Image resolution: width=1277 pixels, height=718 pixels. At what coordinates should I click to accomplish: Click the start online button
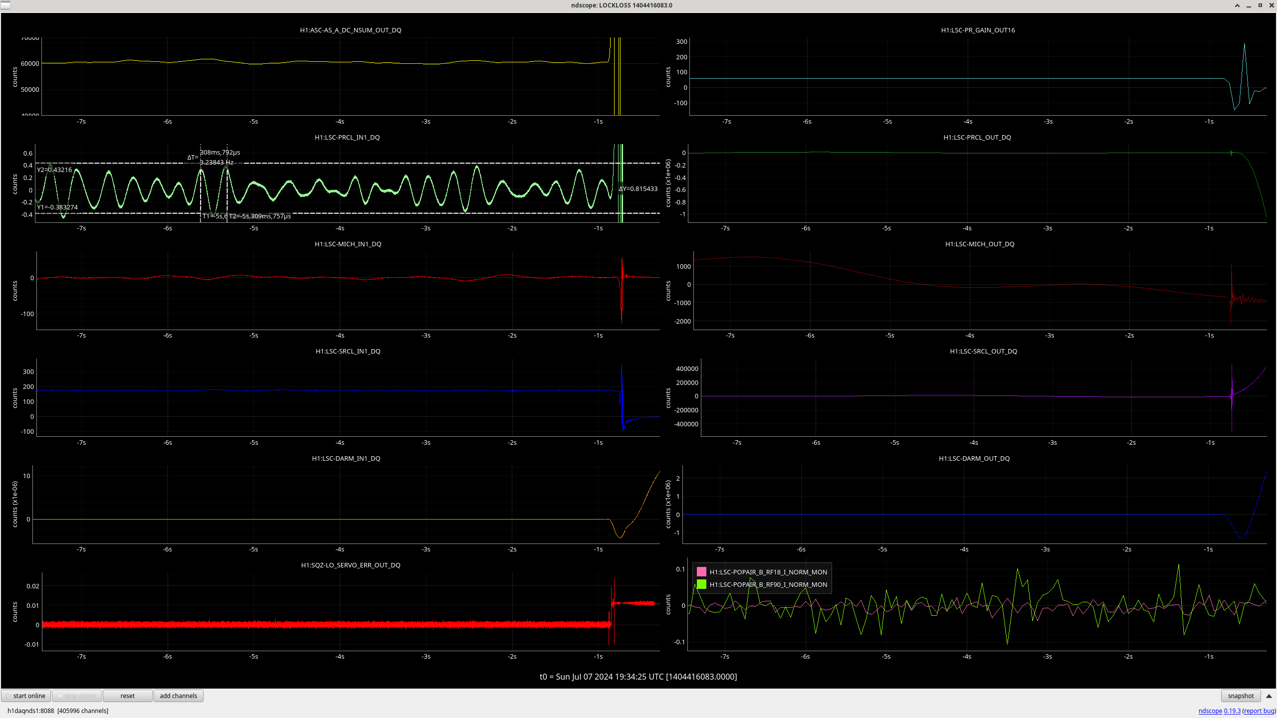coord(26,696)
